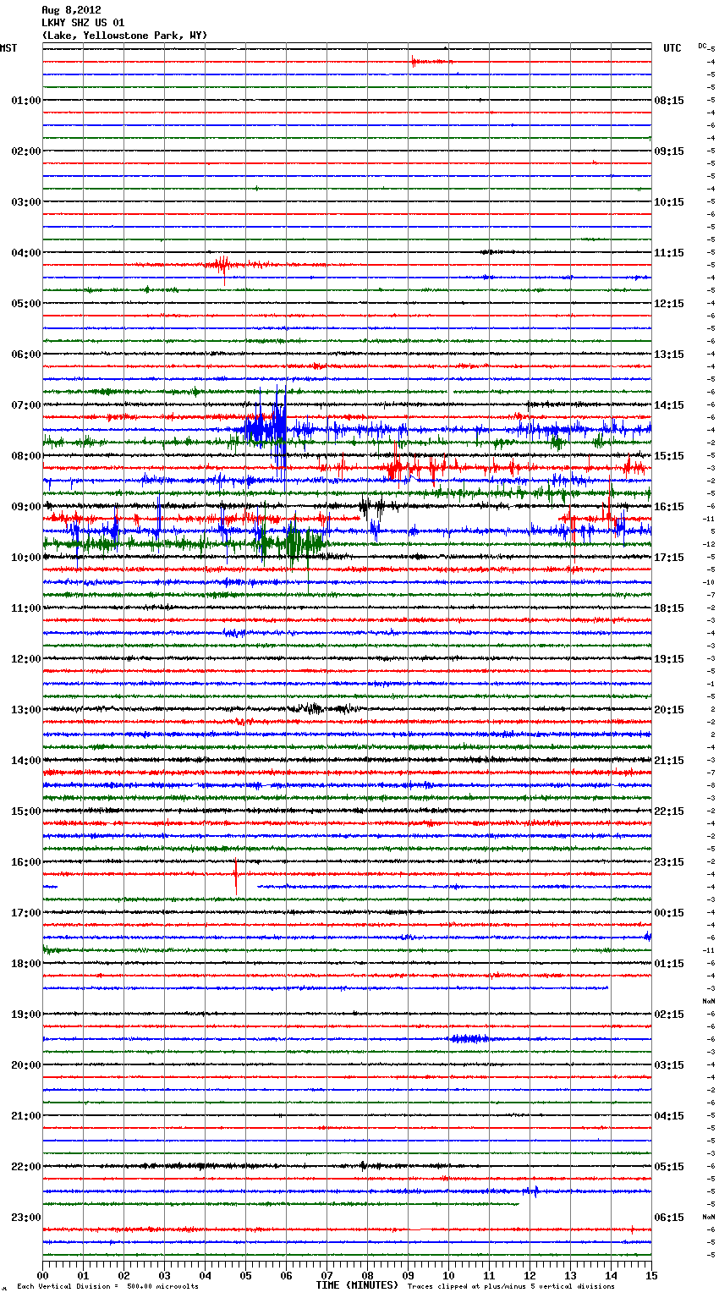This screenshot has width=719, height=1298.
Task: Click the 15 minute tick on bottom axis
Action: click(651, 1276)
